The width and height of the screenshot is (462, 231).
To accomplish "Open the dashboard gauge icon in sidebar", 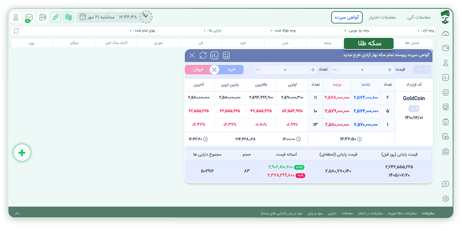I will pyautogui.click(x=446, y=34).
